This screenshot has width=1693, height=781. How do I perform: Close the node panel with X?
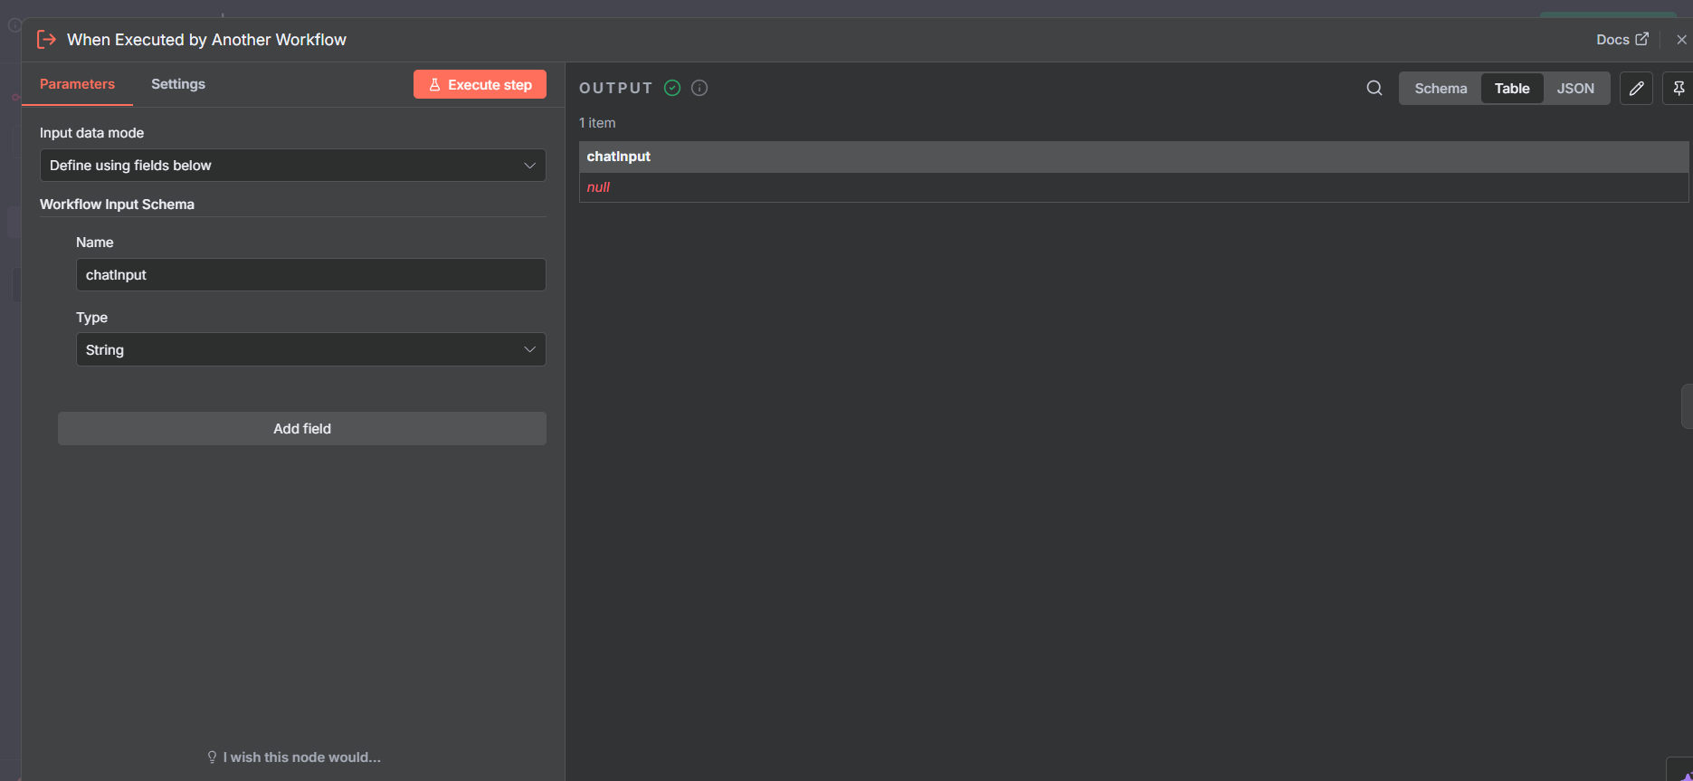[1681, 40]
